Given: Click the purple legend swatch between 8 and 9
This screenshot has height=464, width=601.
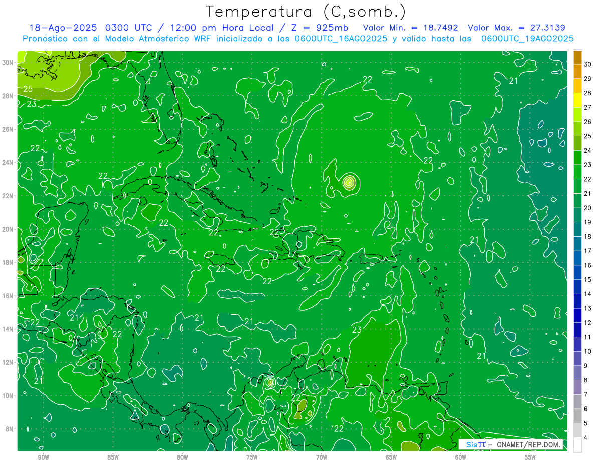Looking at the screenshot, I should 577,373.
